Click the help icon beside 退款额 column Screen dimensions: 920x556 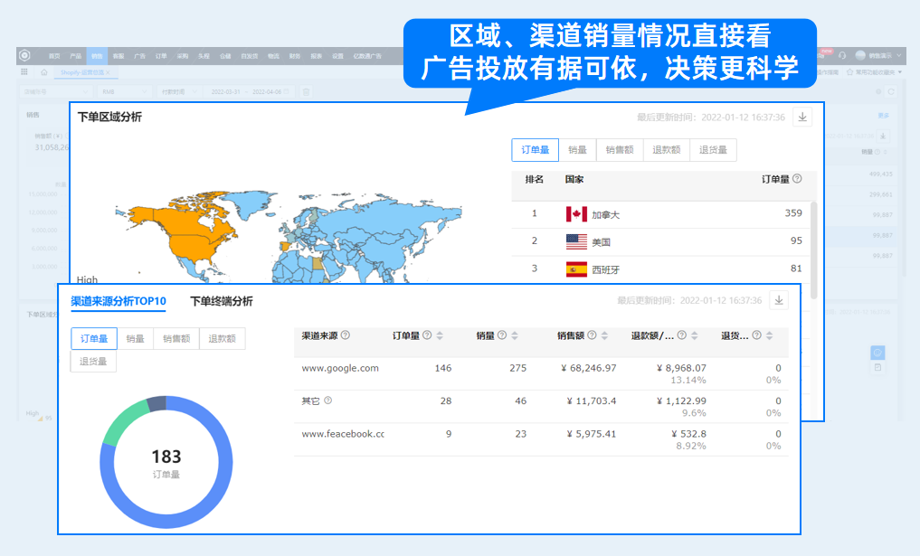point(682,335)
